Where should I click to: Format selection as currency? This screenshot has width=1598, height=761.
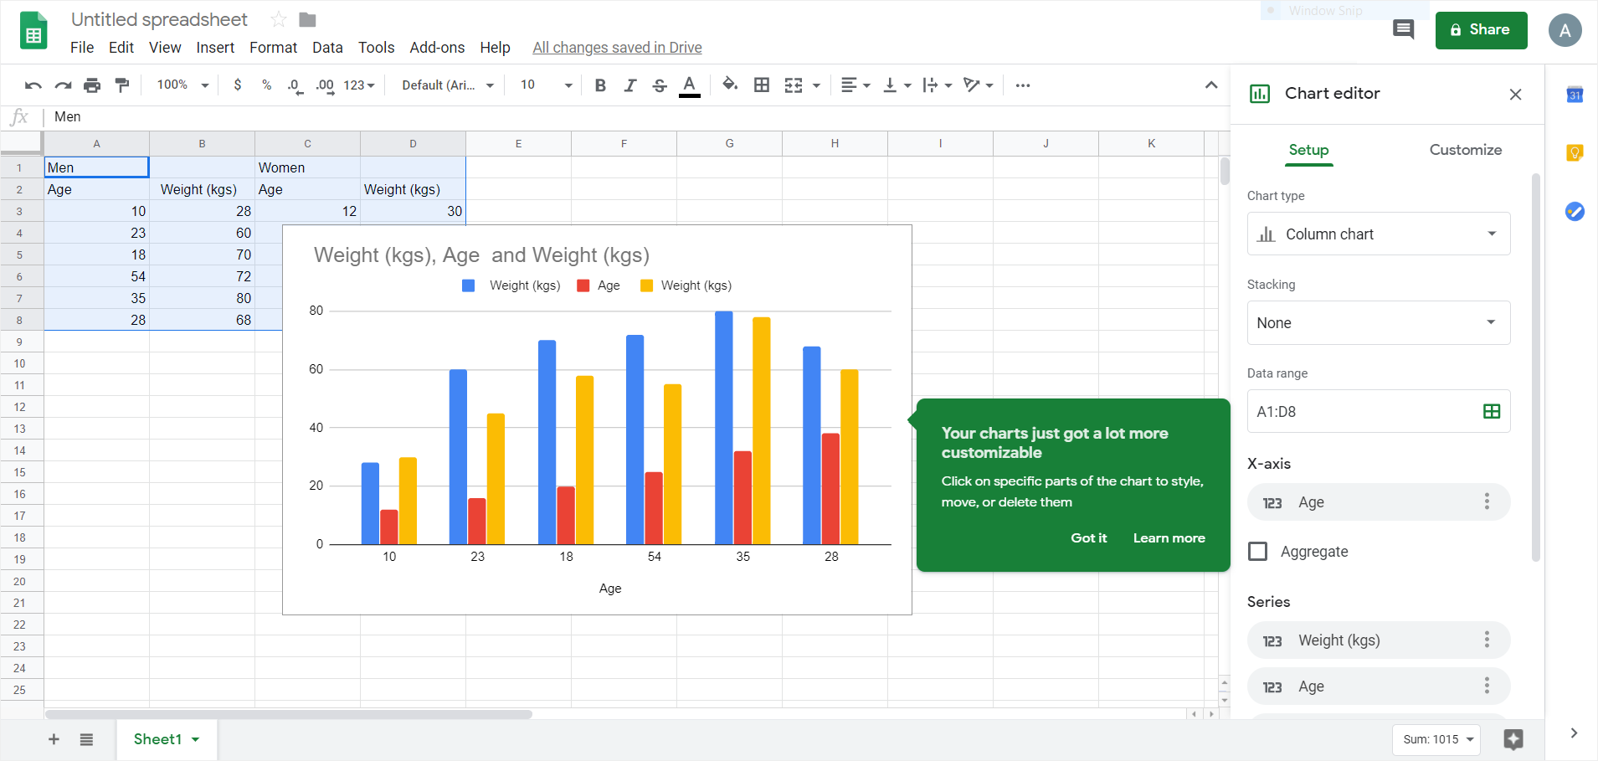pyautogui.click(x=239, y=85)
